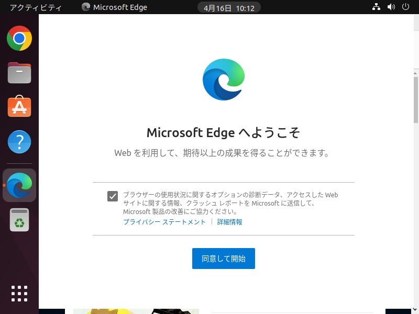Open the volume speaker indicator
The image size is (419, 314).
tap(391, 7)
